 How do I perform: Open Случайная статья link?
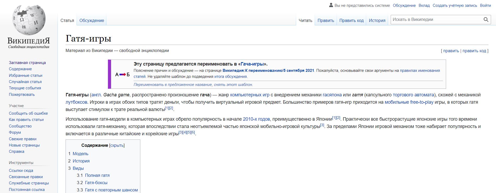click(25, 82)
